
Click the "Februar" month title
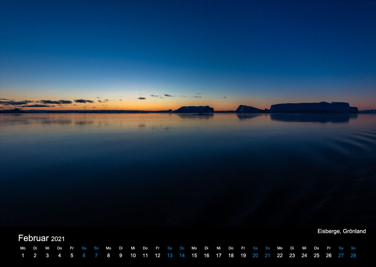(34, 238)
